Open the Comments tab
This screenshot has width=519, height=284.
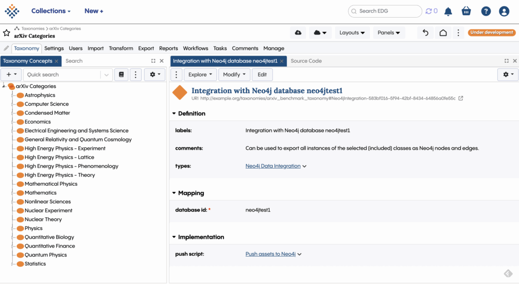pyautogui.click(x=245, y=48)
